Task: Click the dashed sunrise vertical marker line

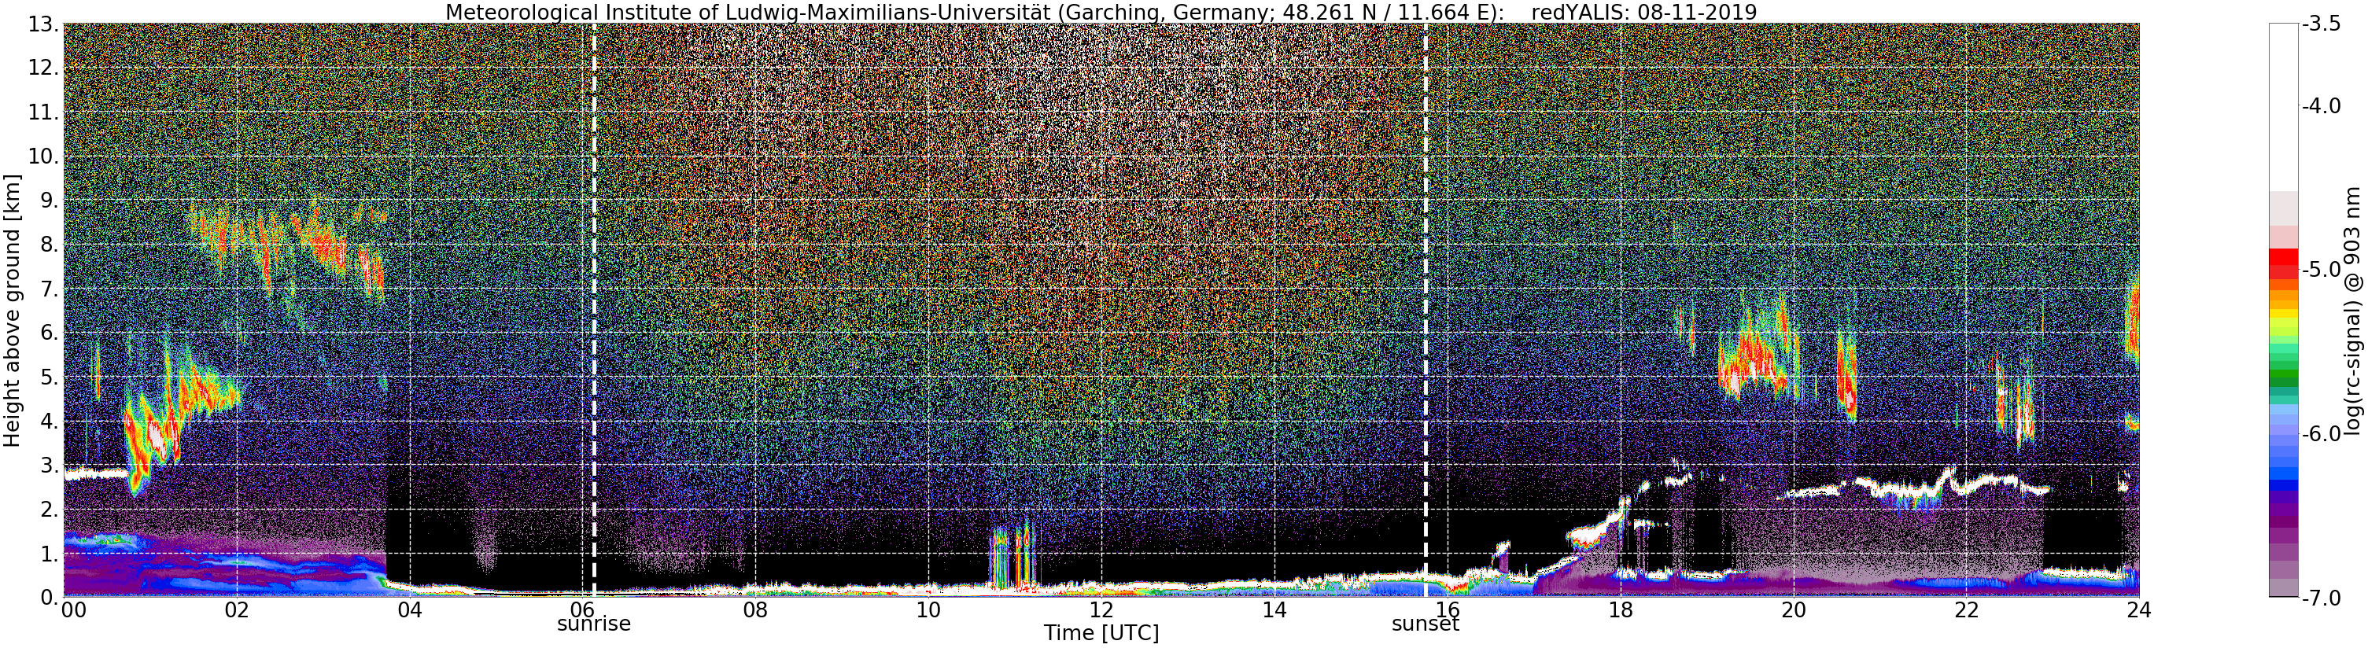Action: tap(594, 310)
